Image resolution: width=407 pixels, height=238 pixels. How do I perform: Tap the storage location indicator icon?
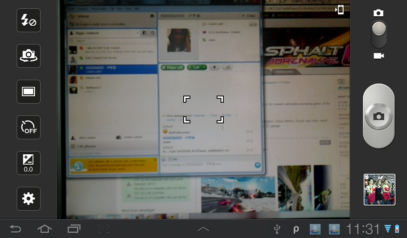point(340,10)
